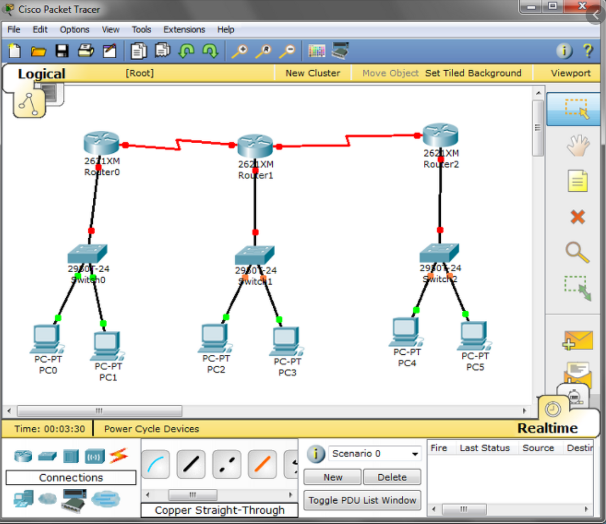Pick the orange Fiber cable type

coord(262,464)
